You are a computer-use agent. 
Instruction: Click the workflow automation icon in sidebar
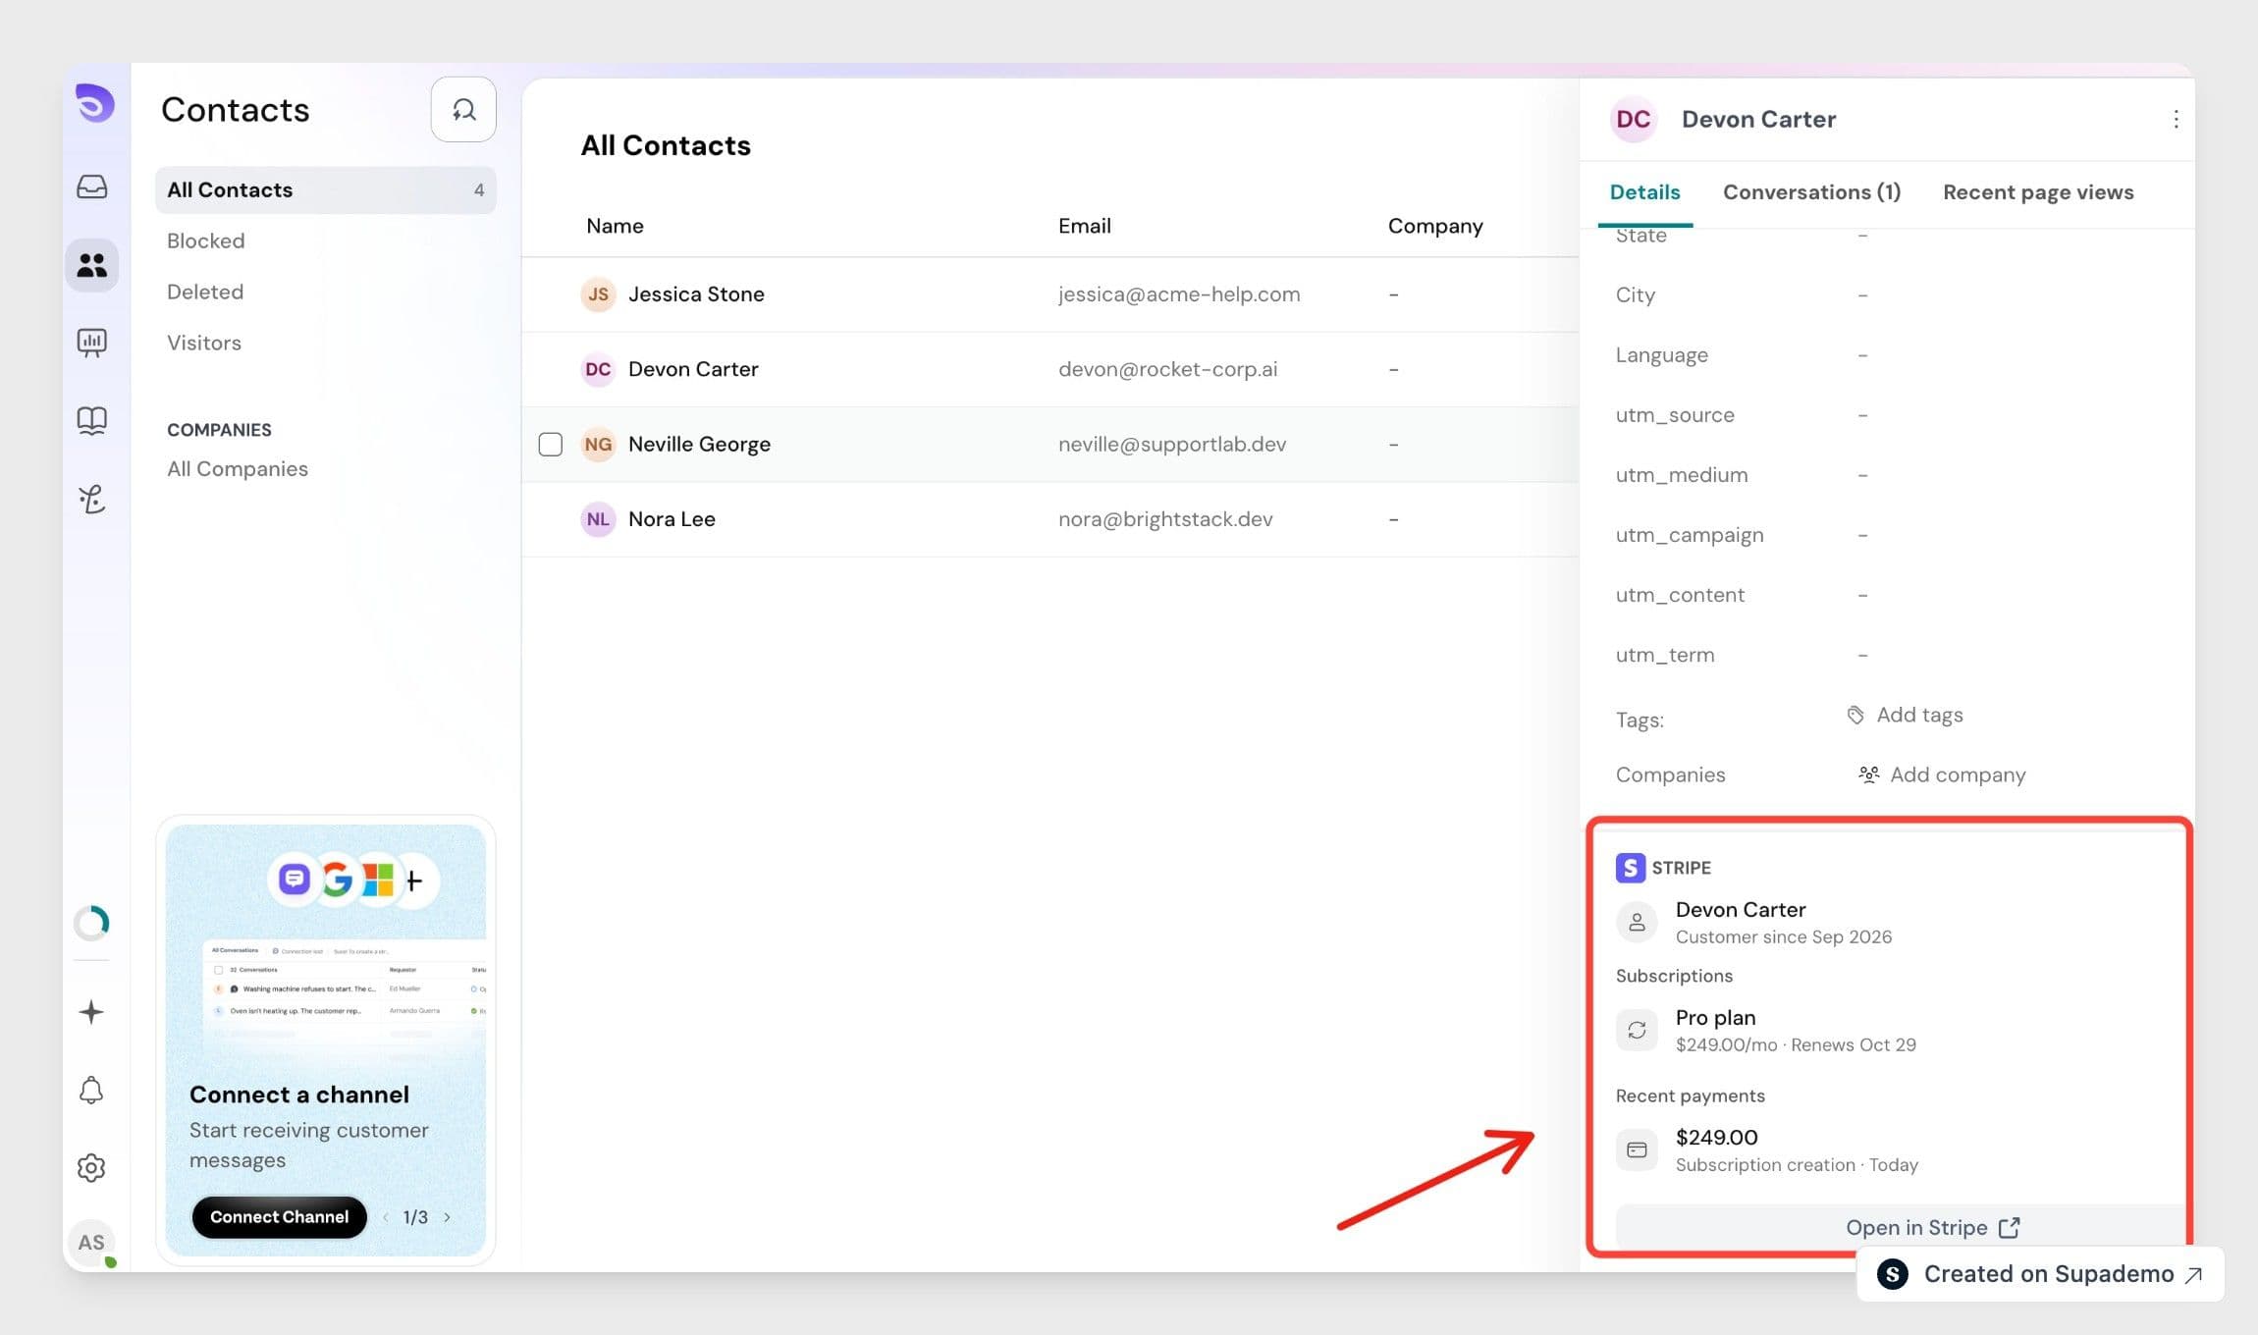point(92,499)
